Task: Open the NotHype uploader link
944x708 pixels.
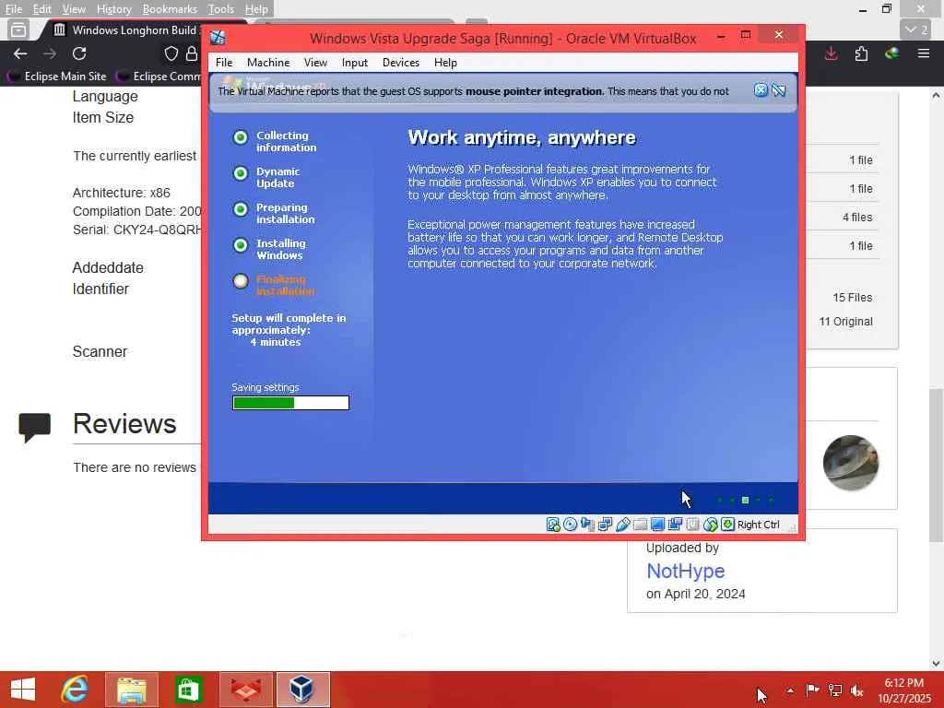Action: click(685, 571)
